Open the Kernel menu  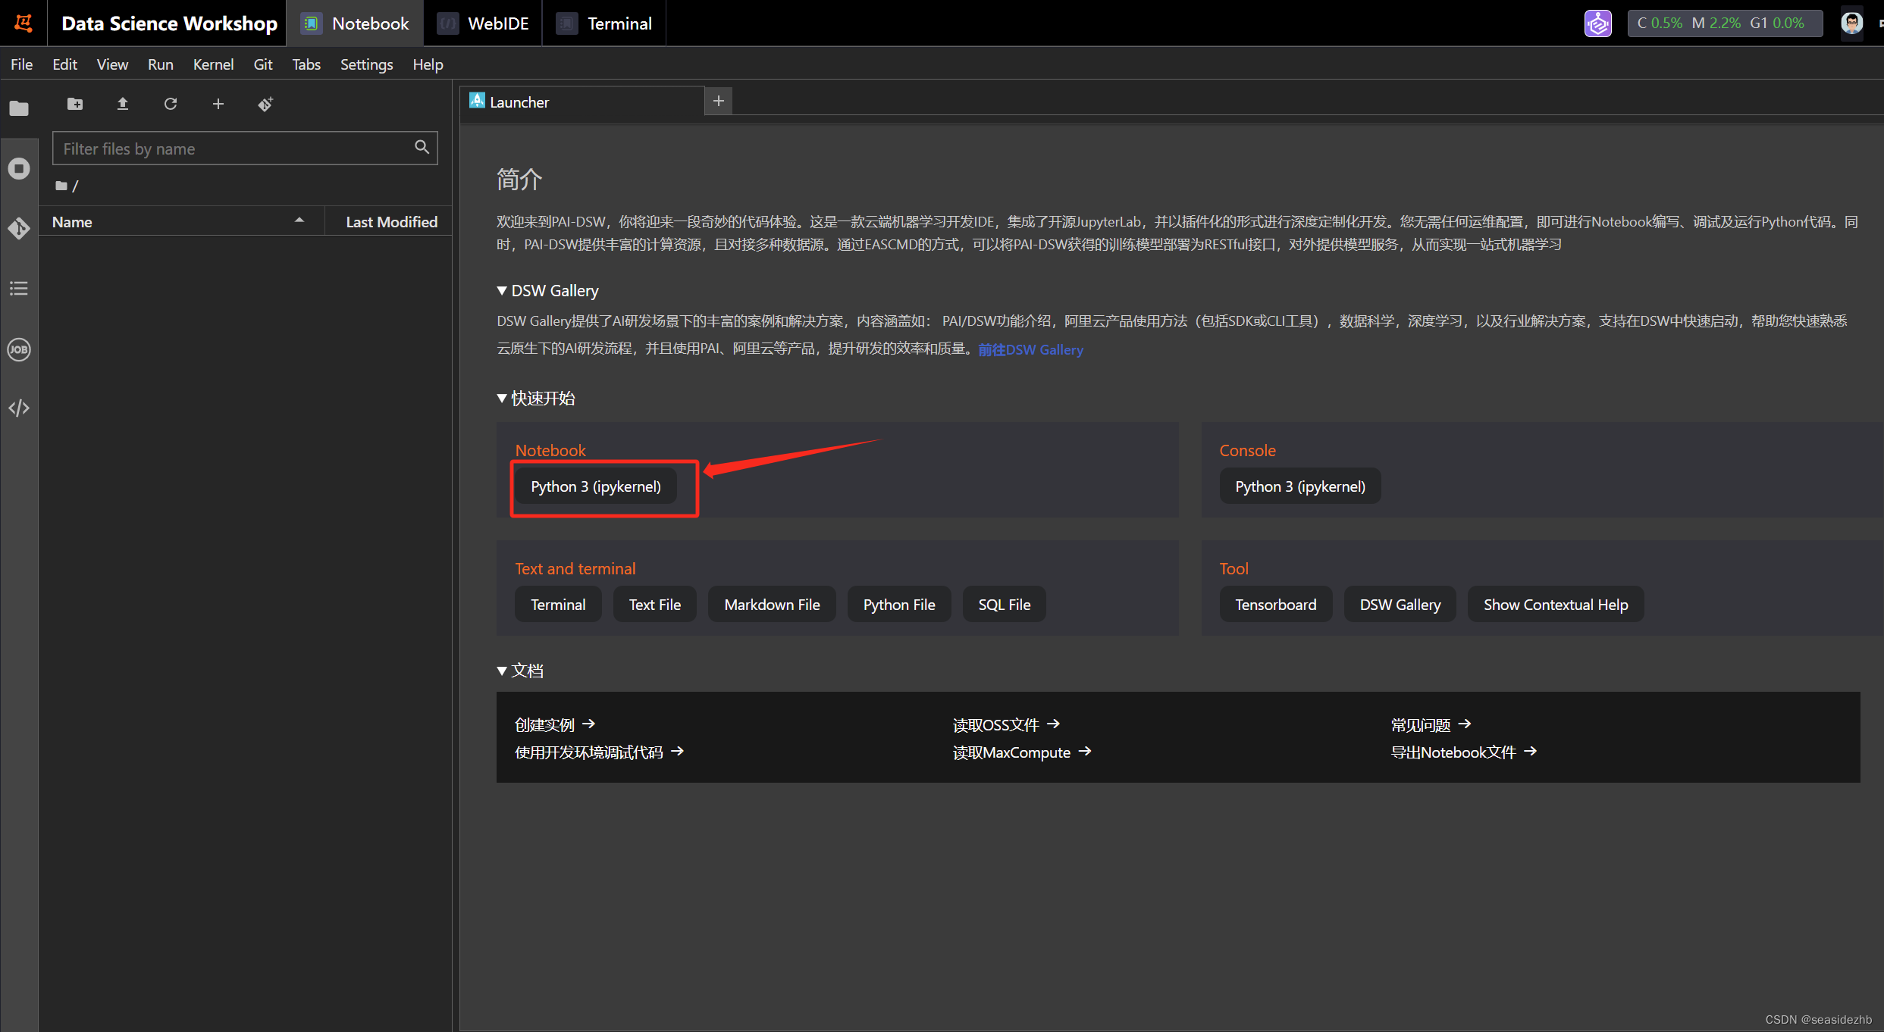[x=213, y=64]
